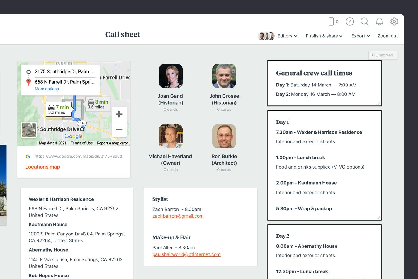Open the settings gear icon

coord(394,21)
